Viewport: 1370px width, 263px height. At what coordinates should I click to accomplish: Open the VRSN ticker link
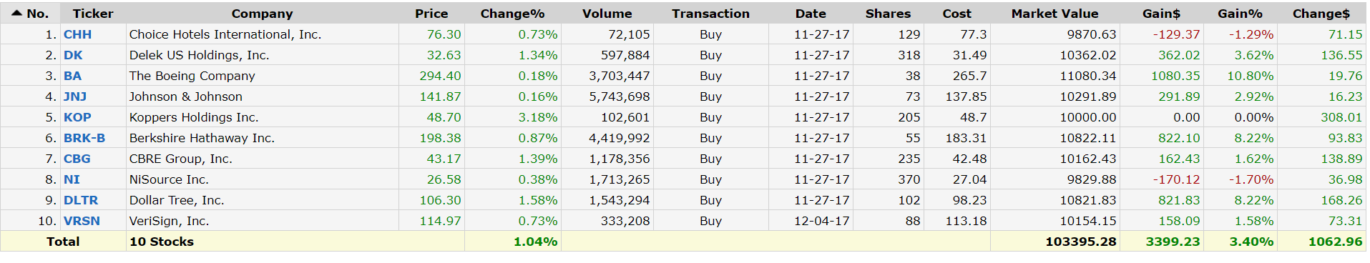pyautogui.click(x=82, y=221)
